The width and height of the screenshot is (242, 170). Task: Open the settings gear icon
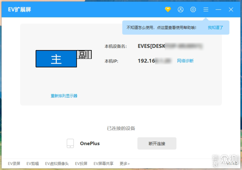193,9
